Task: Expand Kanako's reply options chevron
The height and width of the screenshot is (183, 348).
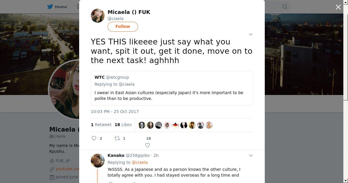Action: tap(251, 155)
